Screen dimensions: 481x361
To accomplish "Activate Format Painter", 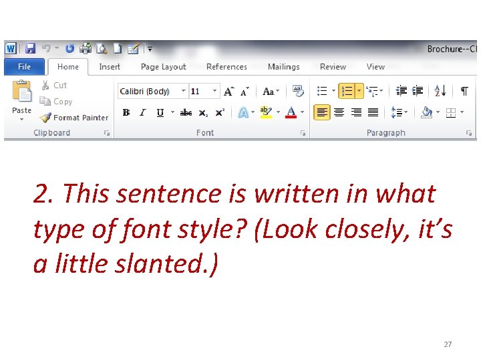I will (x=74, y=118).
